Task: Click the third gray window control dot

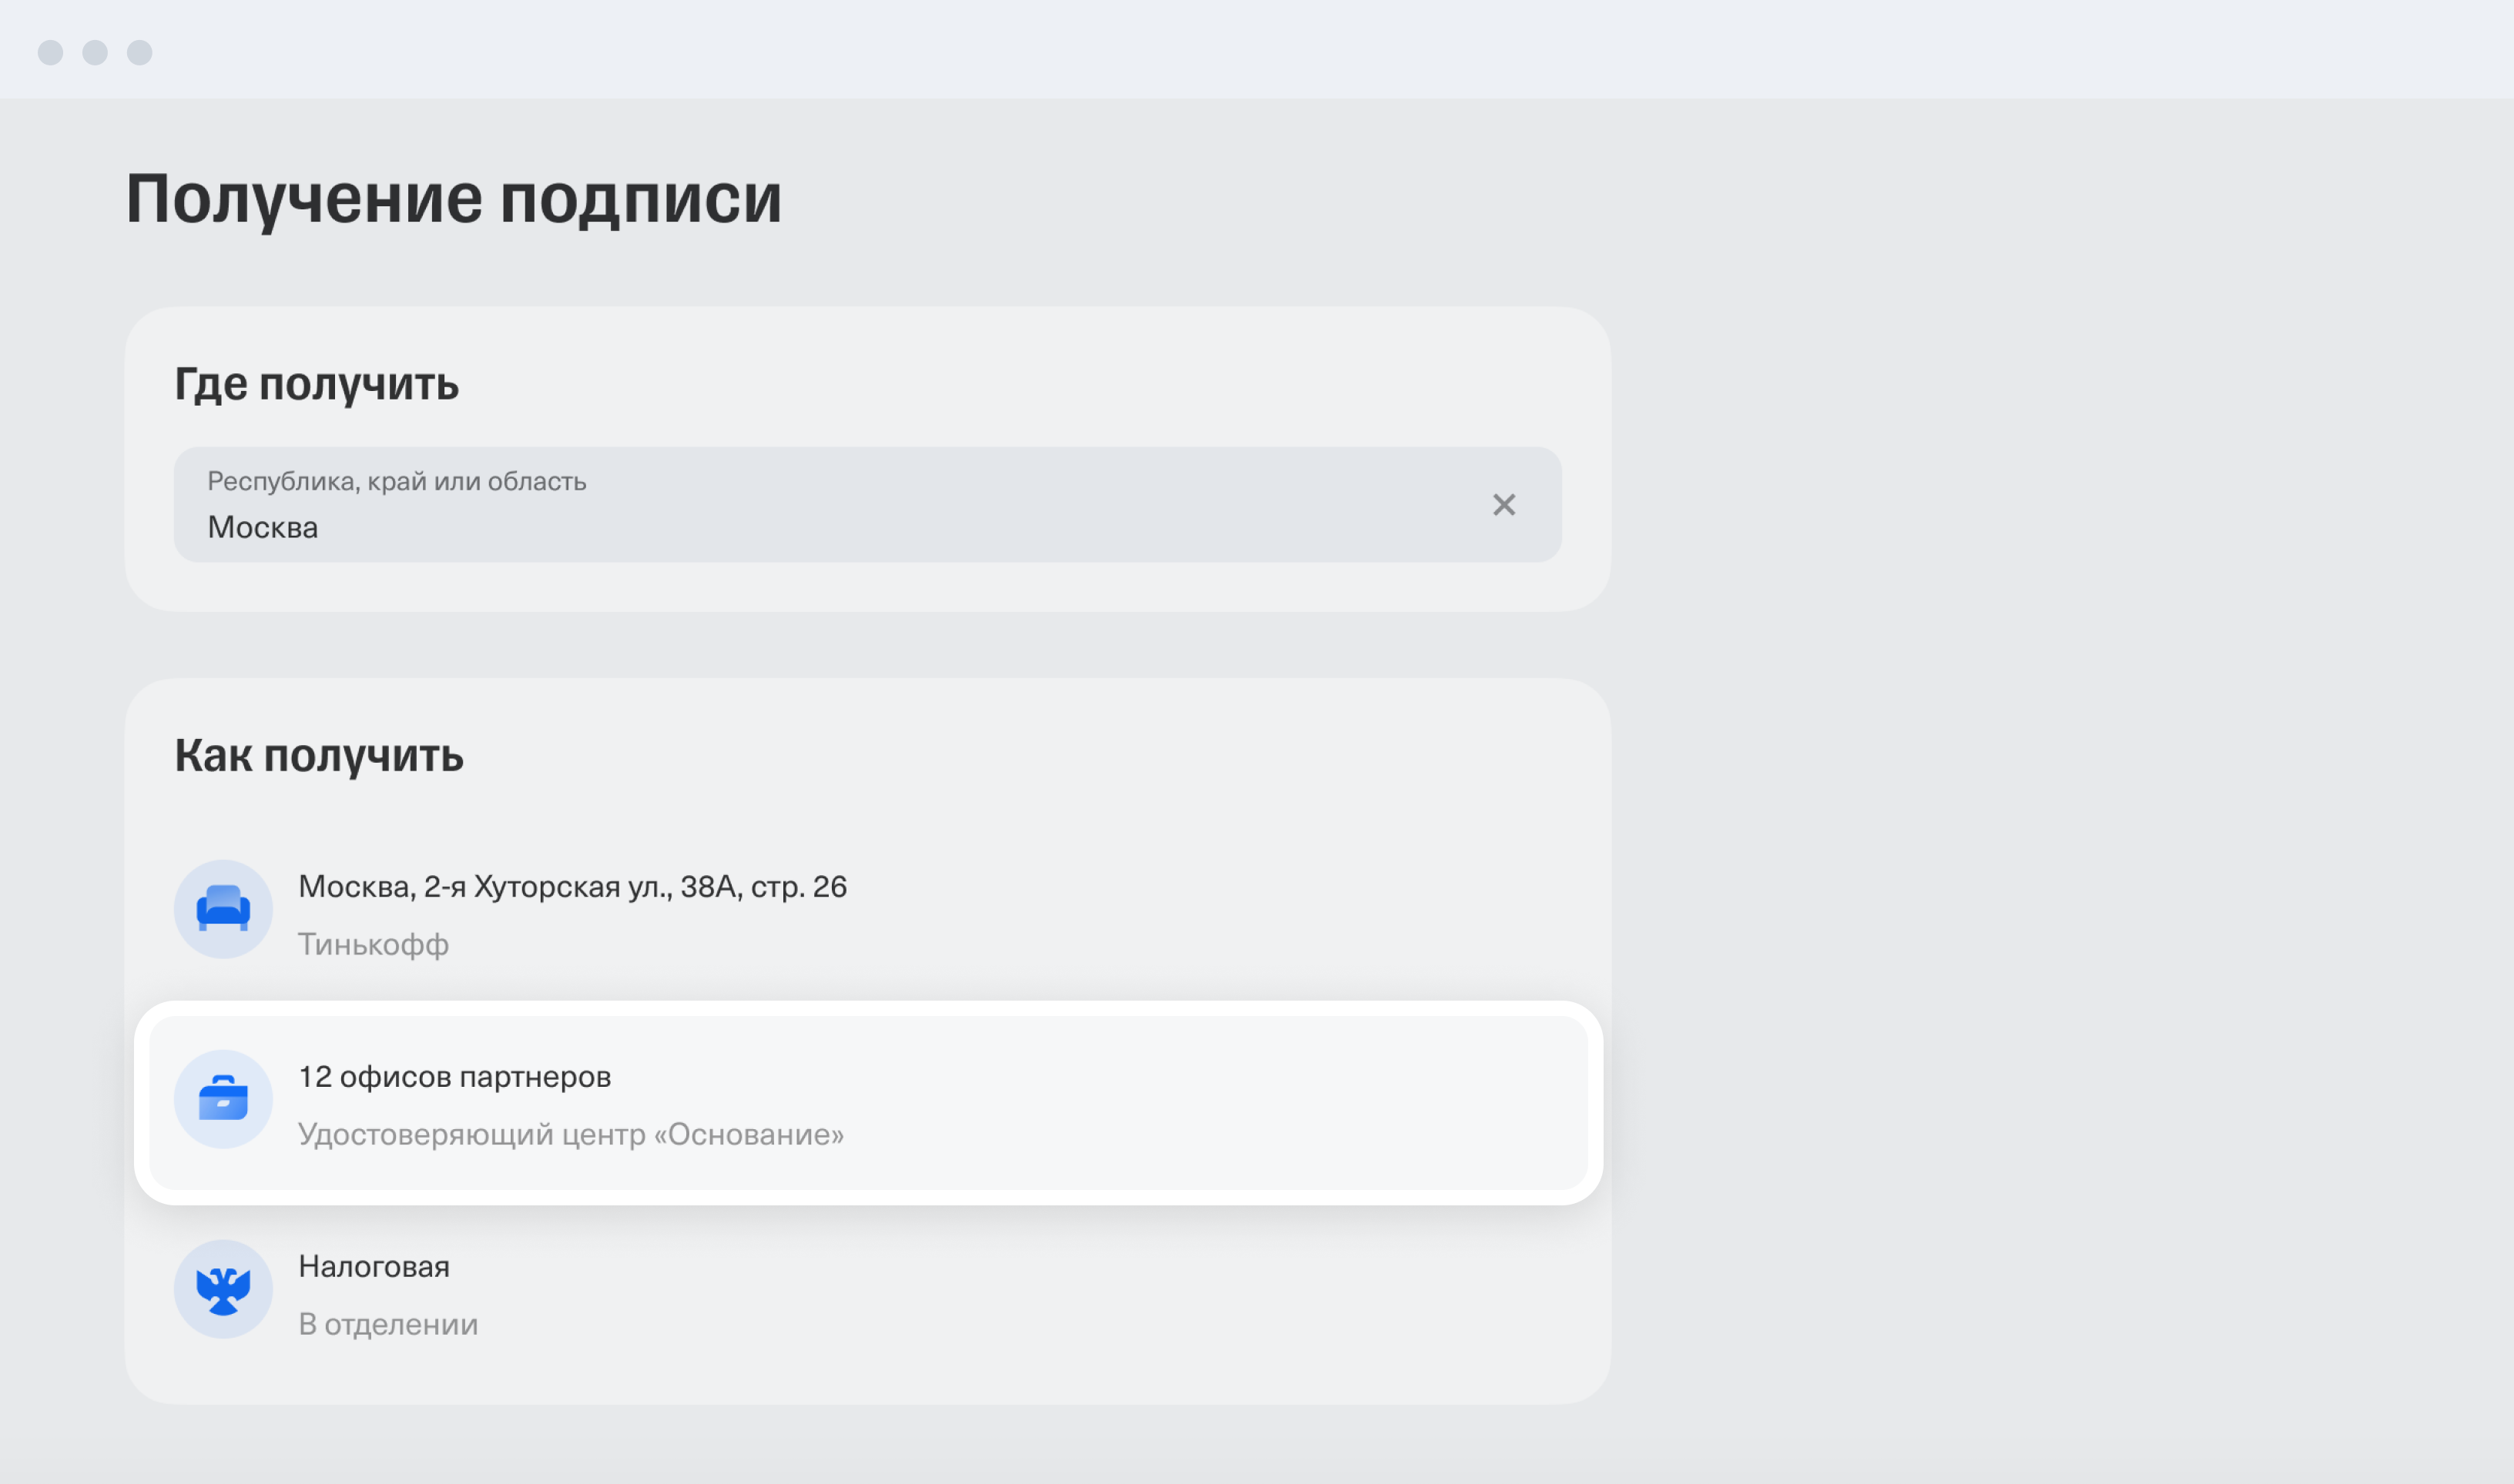Action: (140, 52)
